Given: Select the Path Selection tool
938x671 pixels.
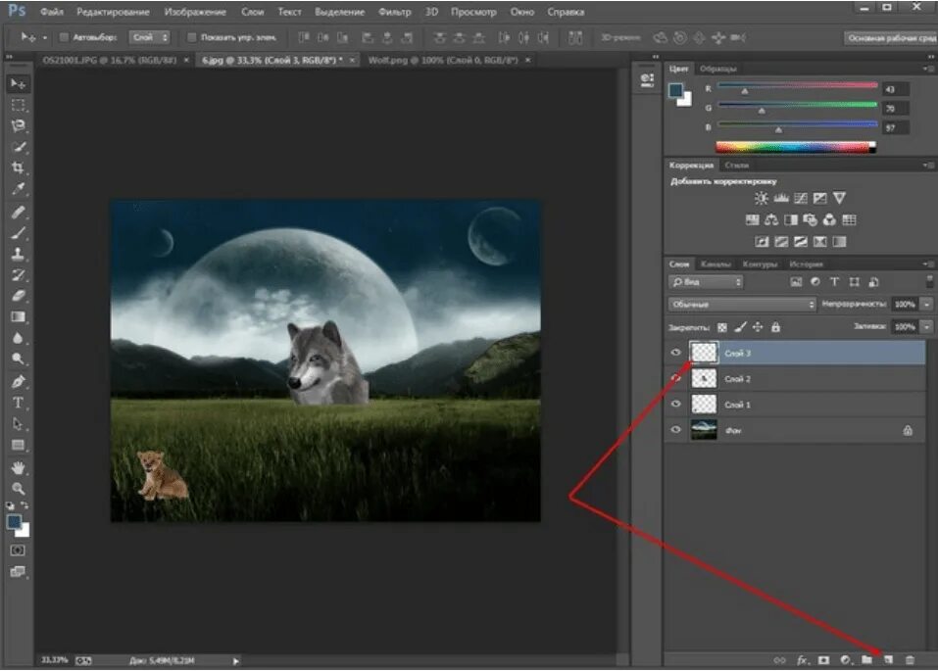Looking at the screenshot, I should click(18, 424).
